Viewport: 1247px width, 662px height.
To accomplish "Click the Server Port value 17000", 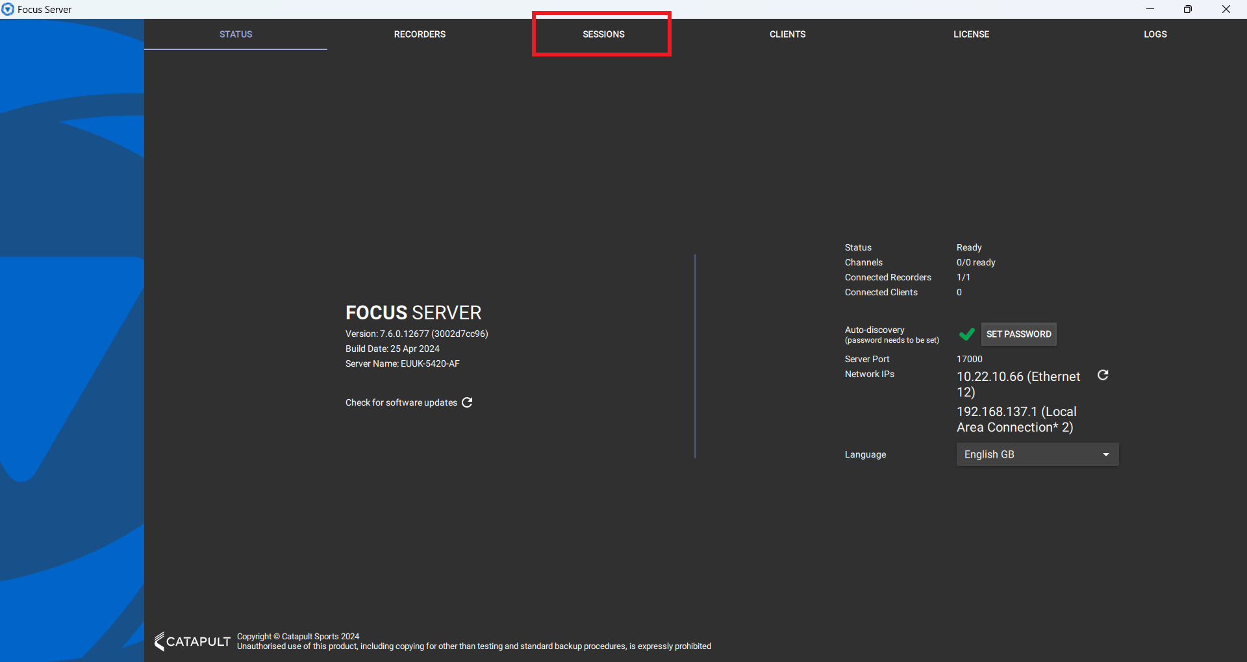I will (x=970, y=359).
